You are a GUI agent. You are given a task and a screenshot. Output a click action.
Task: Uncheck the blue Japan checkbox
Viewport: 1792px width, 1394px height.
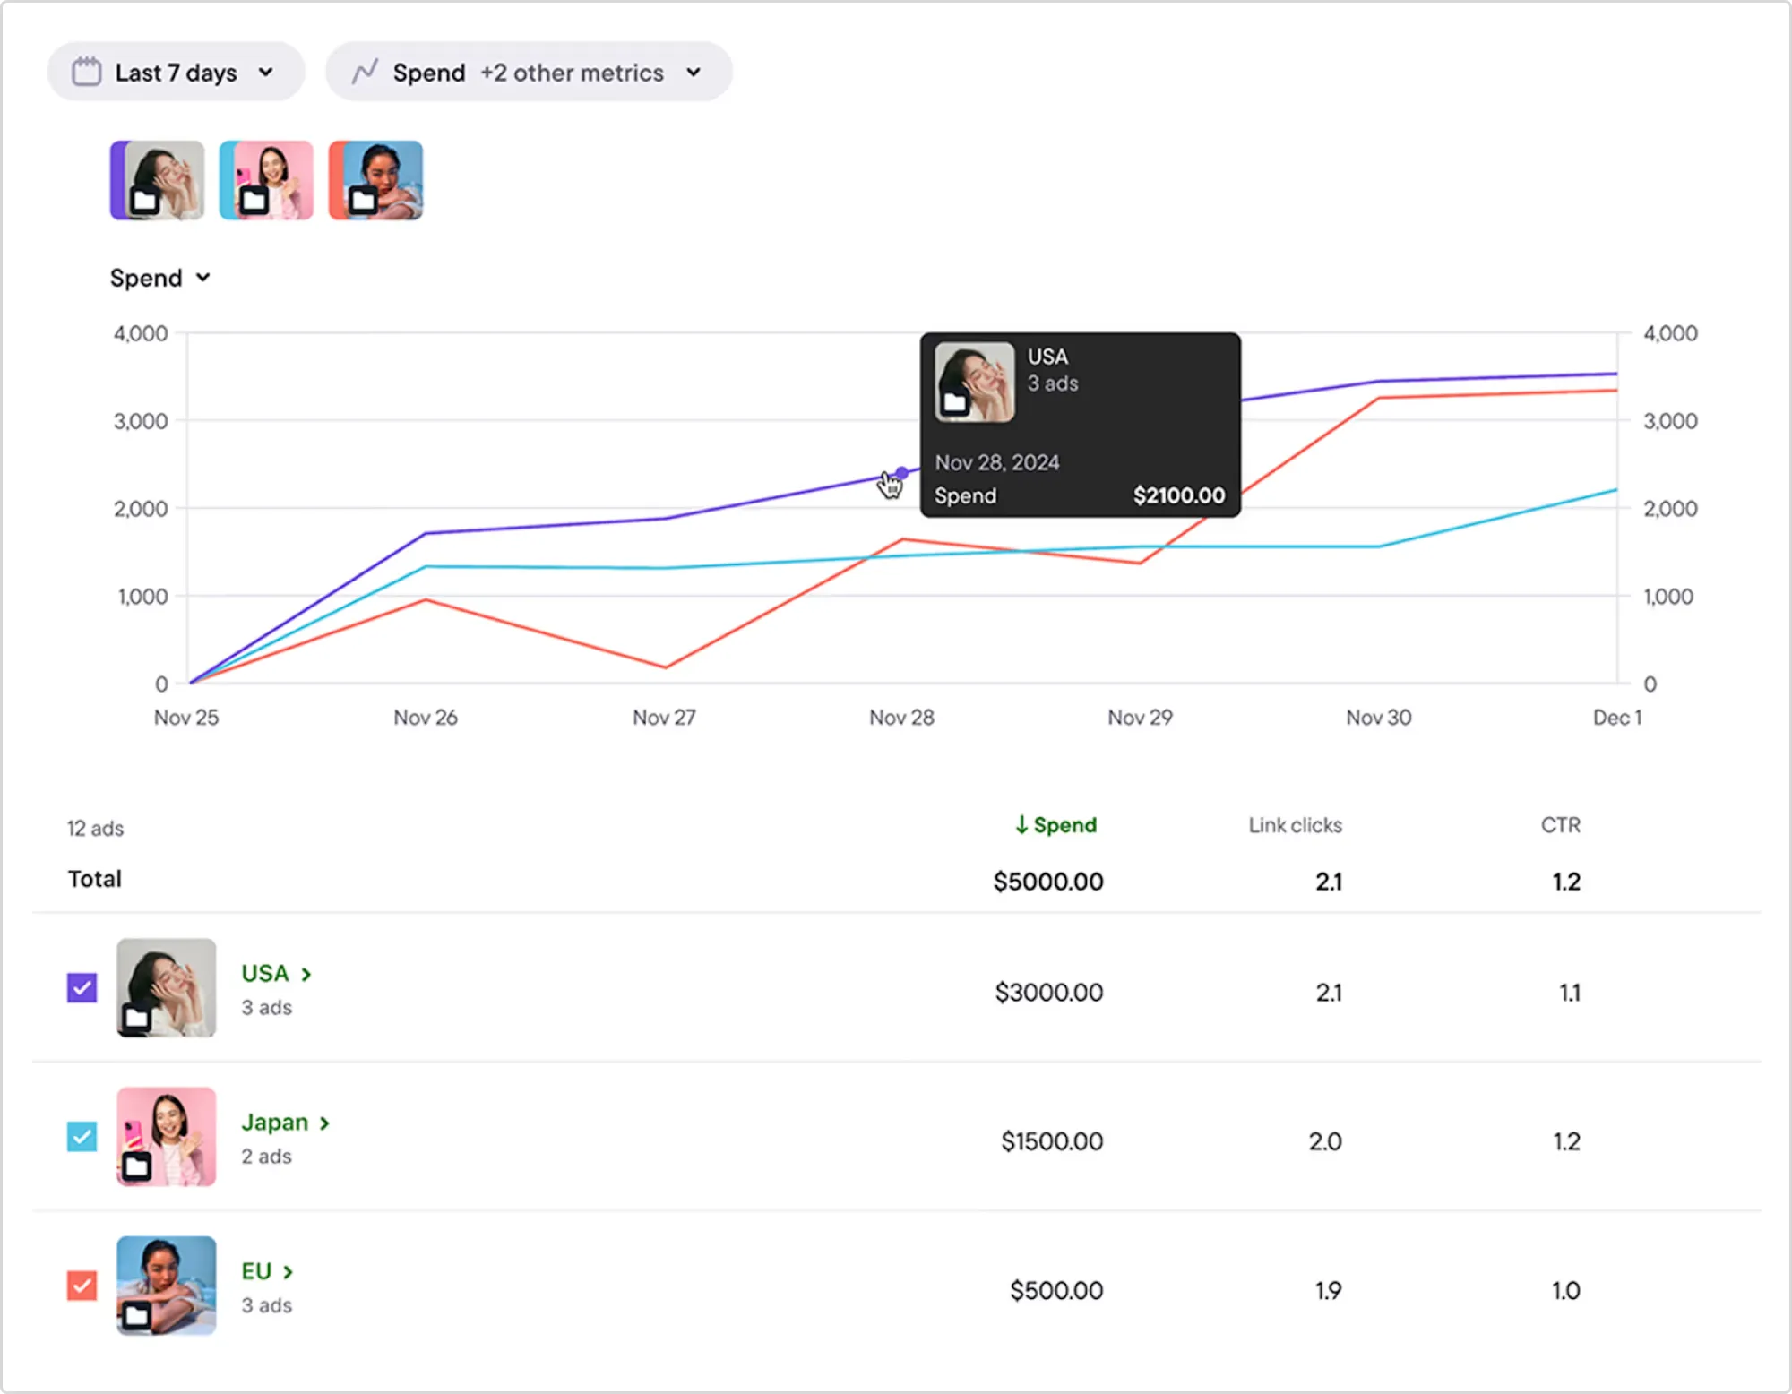point(82,1137)
